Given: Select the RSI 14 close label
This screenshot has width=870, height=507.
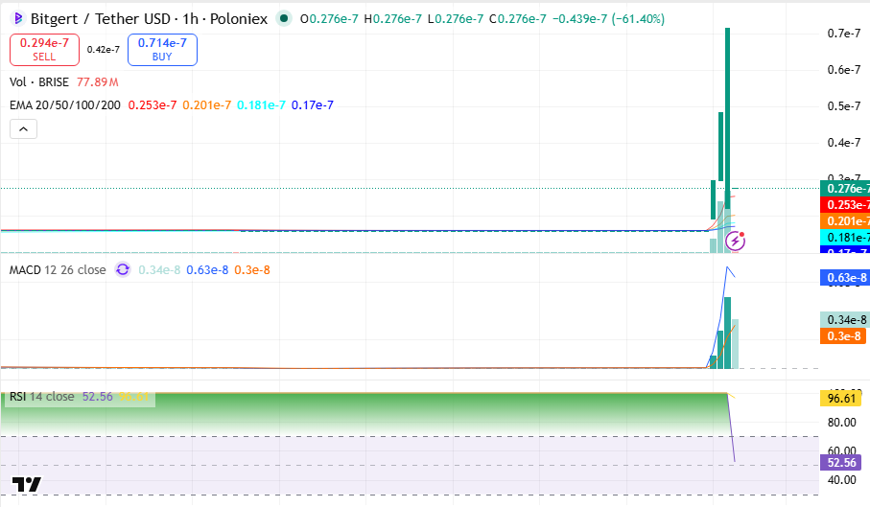Looking at the screenshot, I should click(x=41, y=397).
